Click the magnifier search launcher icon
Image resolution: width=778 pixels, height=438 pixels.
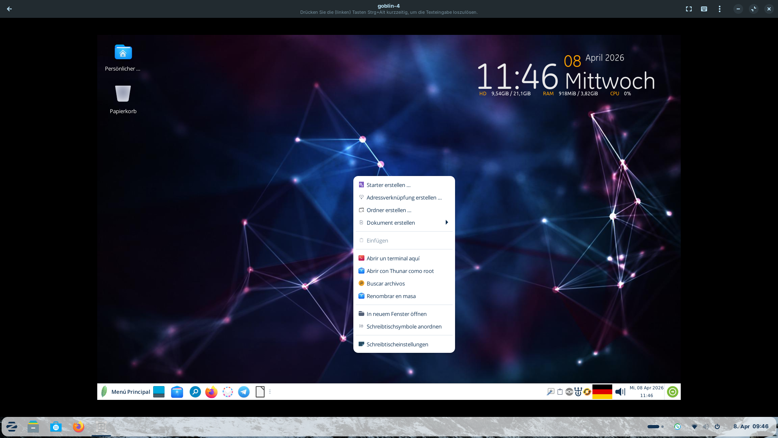point(195,392)
